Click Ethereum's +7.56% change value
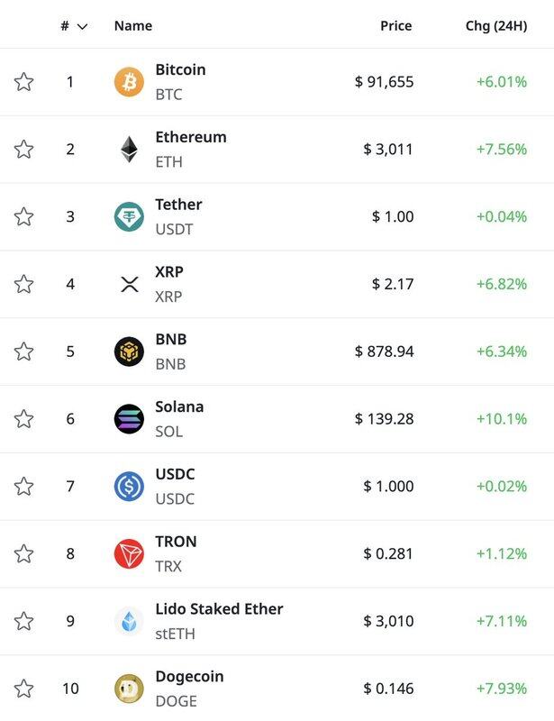Image resolution: width=554 pixels, height=721 pixels. pyautogui.click(x=501, y=150)
